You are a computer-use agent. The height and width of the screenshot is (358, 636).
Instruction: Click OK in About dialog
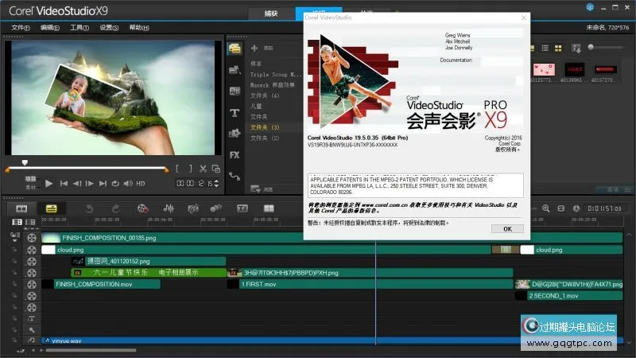point(507,229)
